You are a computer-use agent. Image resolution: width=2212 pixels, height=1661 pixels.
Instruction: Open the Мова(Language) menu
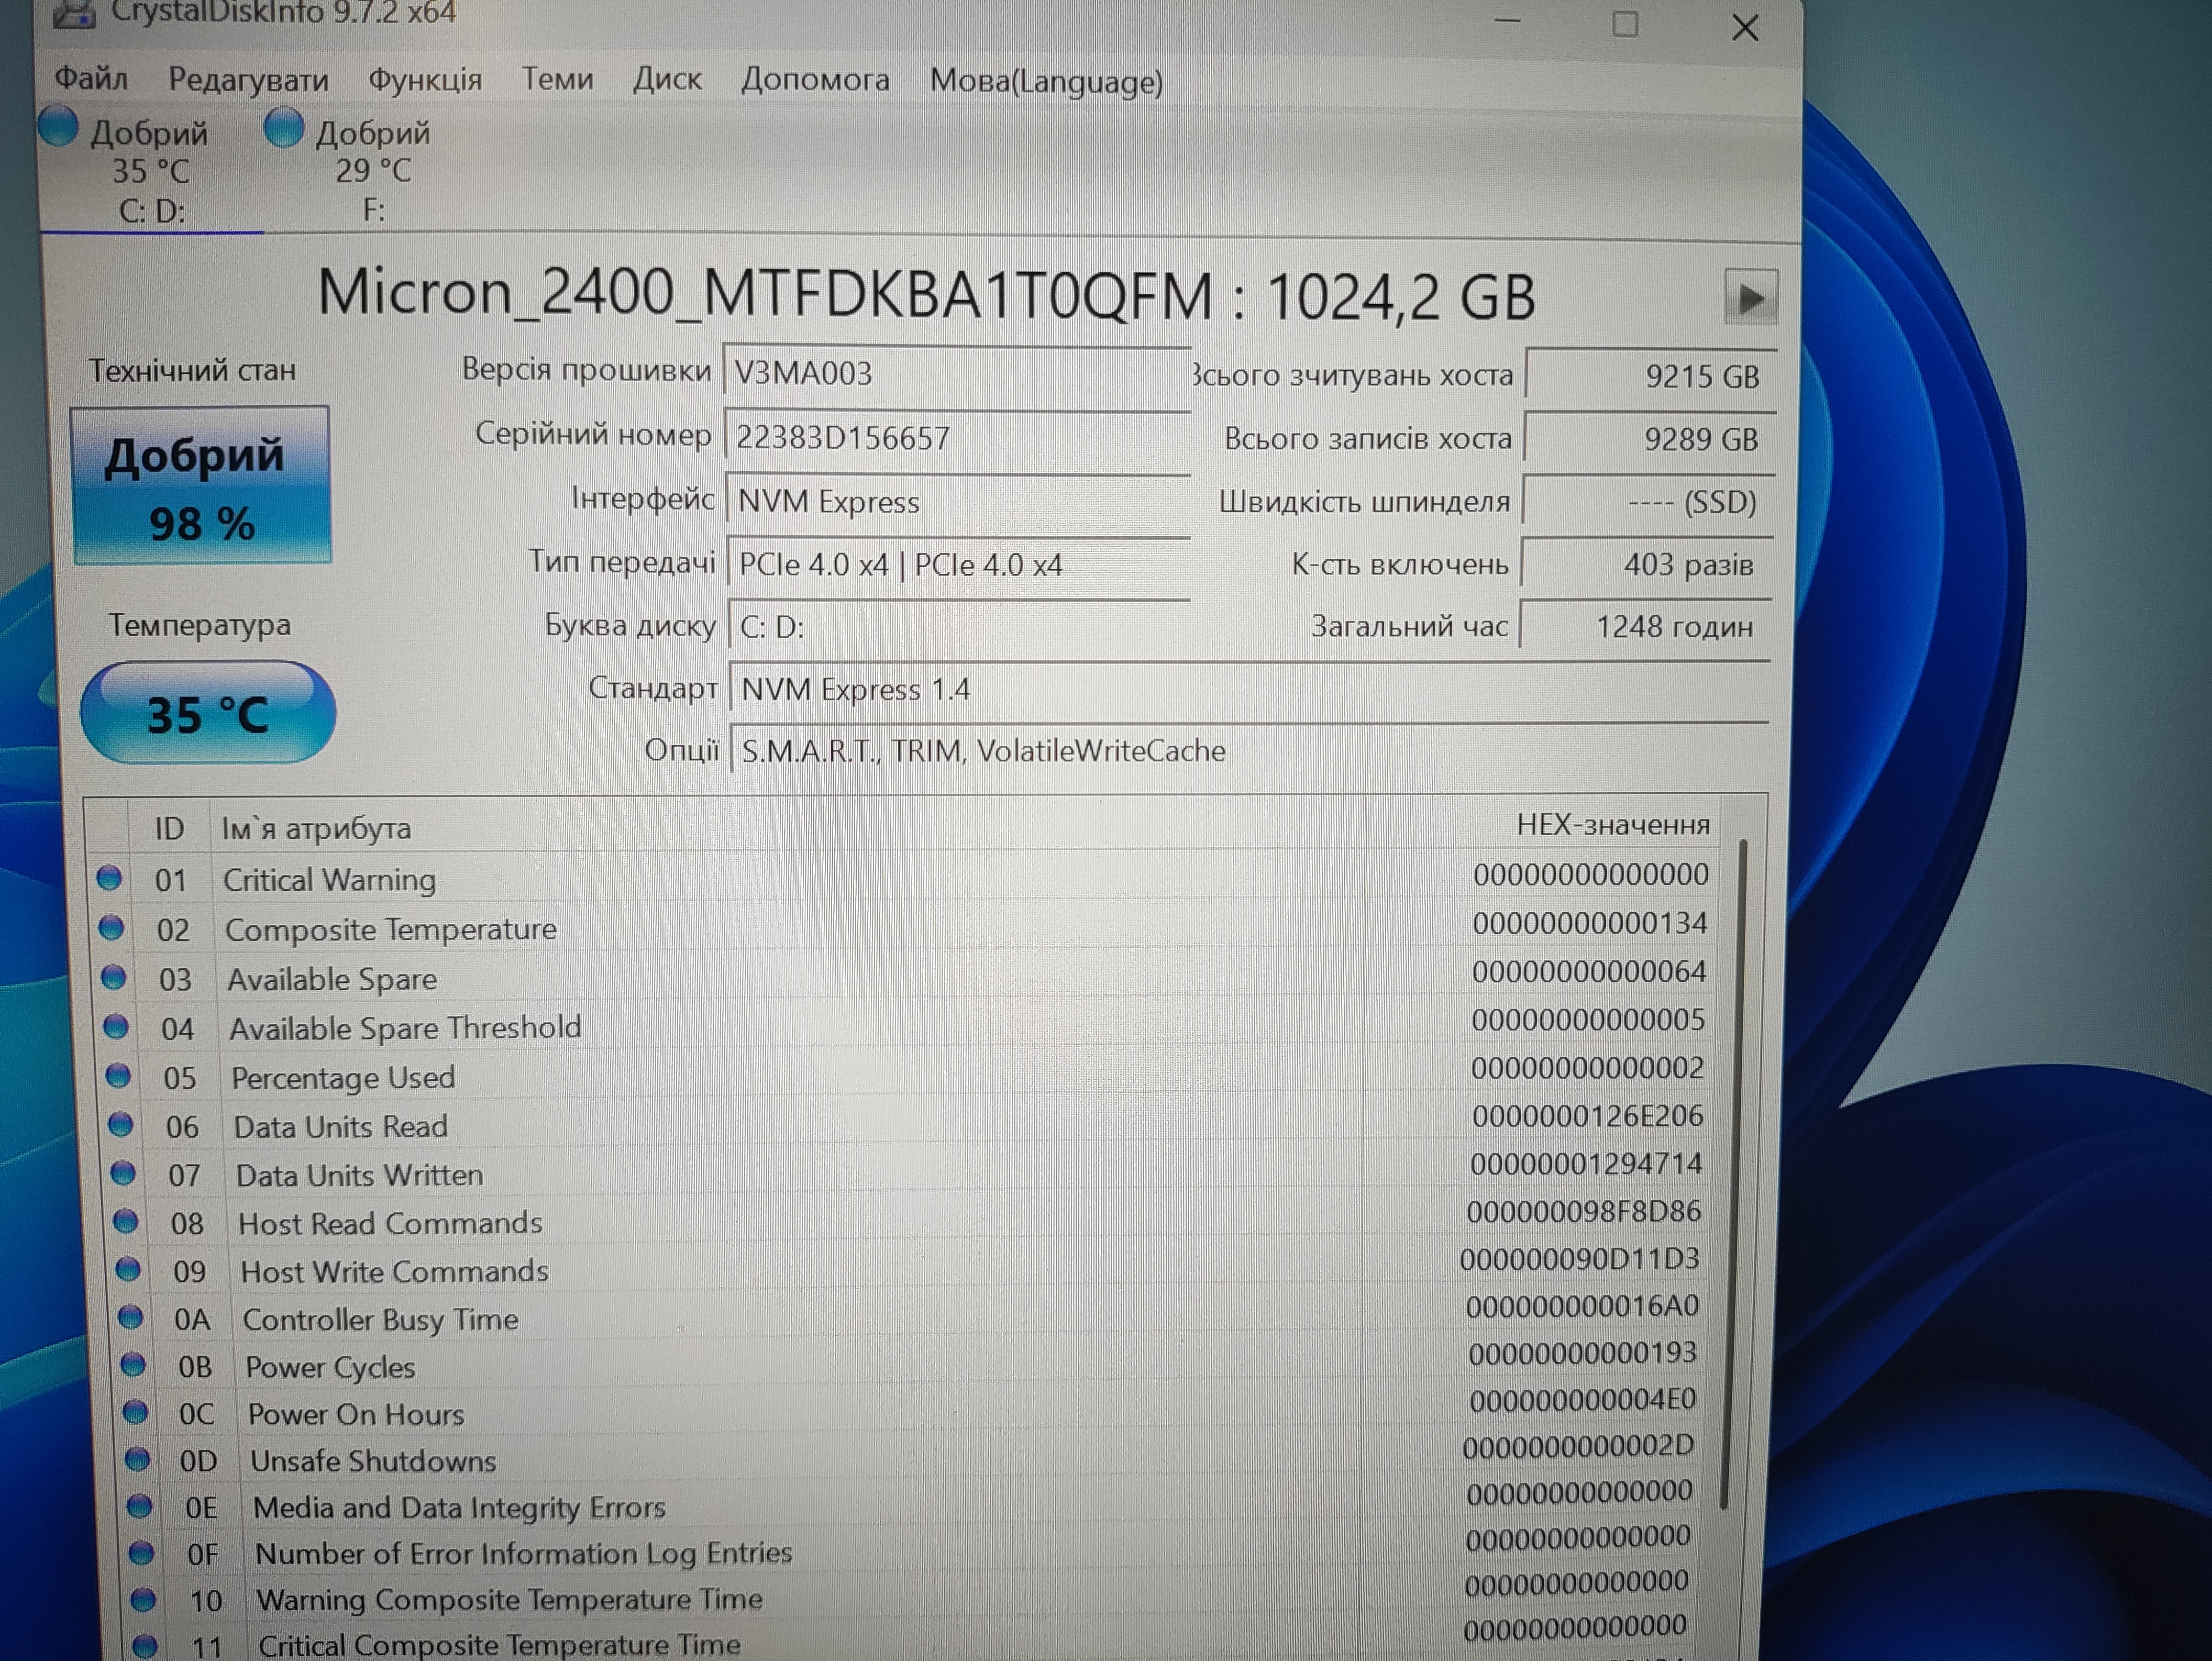1046,81
